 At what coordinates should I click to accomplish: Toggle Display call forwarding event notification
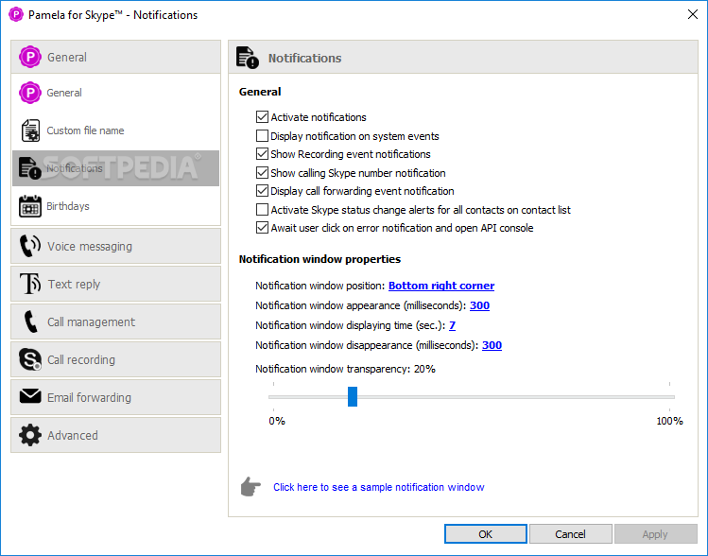coord(262,191)
